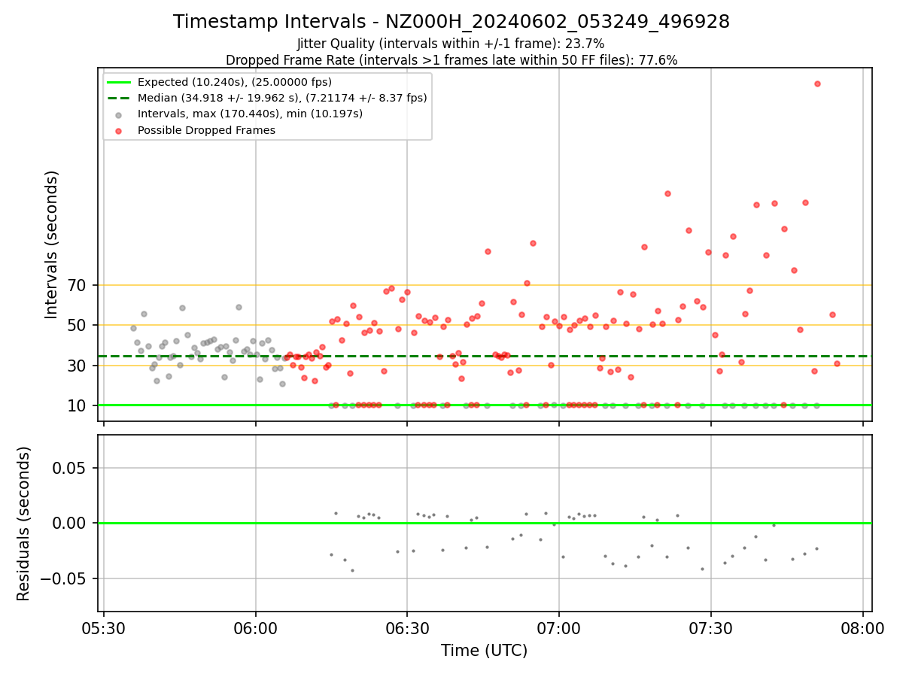Click the gray dot legend marker for Intervals
Screen dimensions: 903x677
pos(119,114)
